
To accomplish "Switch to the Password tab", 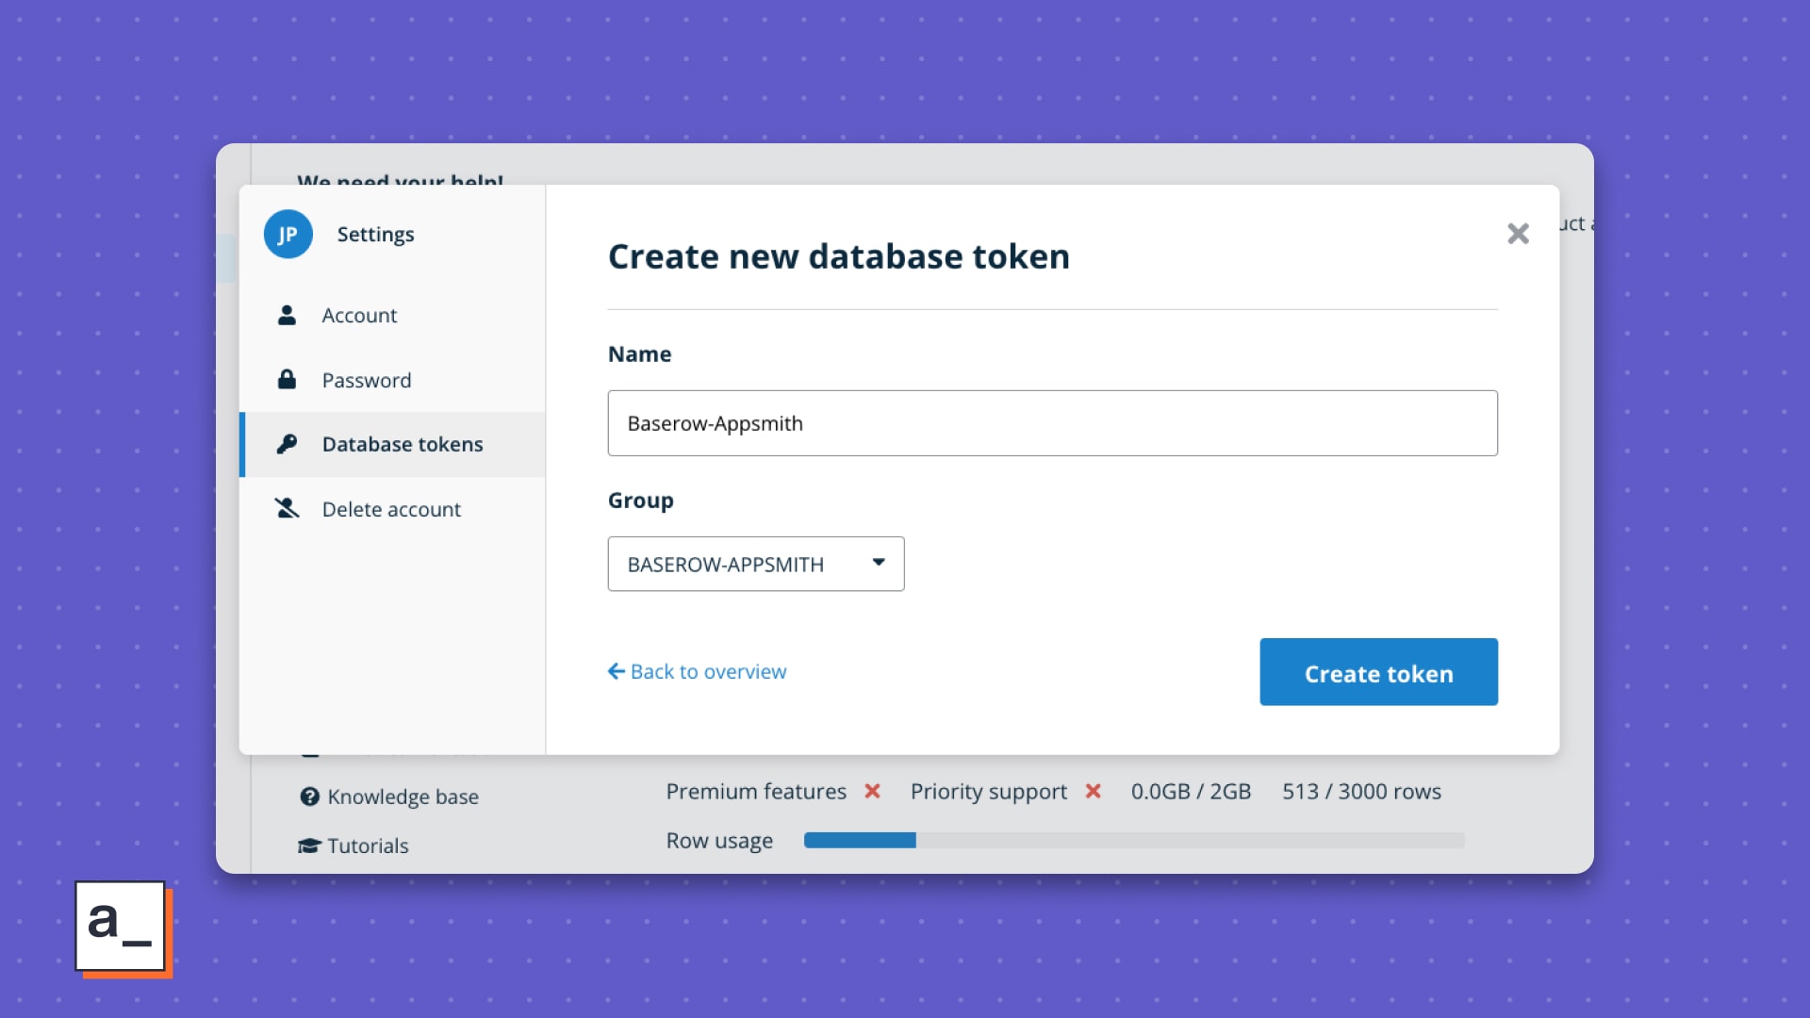I will pos(367,380).
